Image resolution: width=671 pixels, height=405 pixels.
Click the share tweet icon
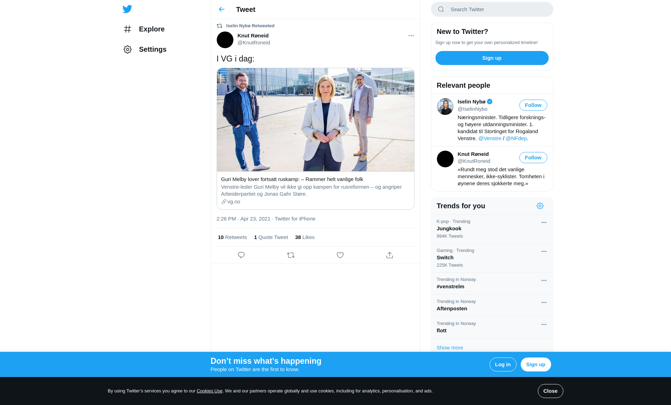[x=390, y=255]
